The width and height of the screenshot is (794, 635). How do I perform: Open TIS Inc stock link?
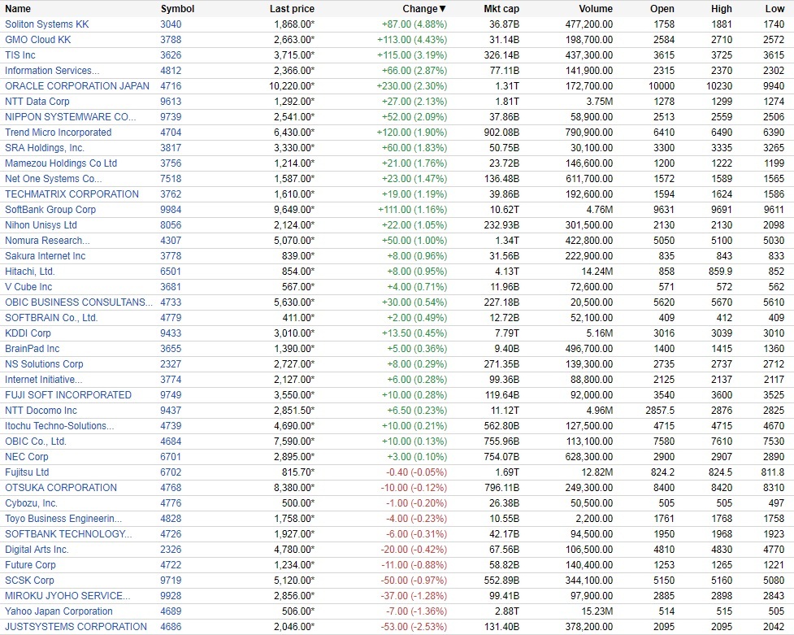(x=20, y=55)
